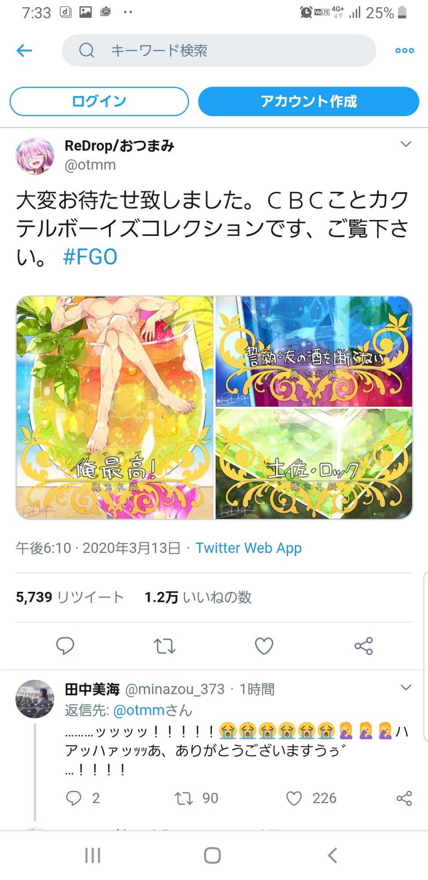View the 5,739 リツイート list
The image size is (428, 880).
tap(70, 597)
